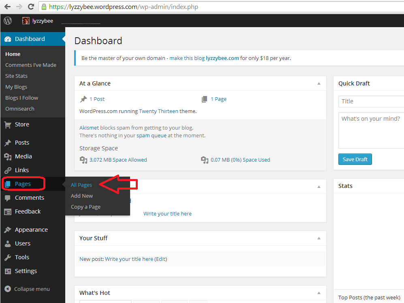Open 3,072 MB Space Allowed link
The image size is (404, 303).
coord(118,160)
